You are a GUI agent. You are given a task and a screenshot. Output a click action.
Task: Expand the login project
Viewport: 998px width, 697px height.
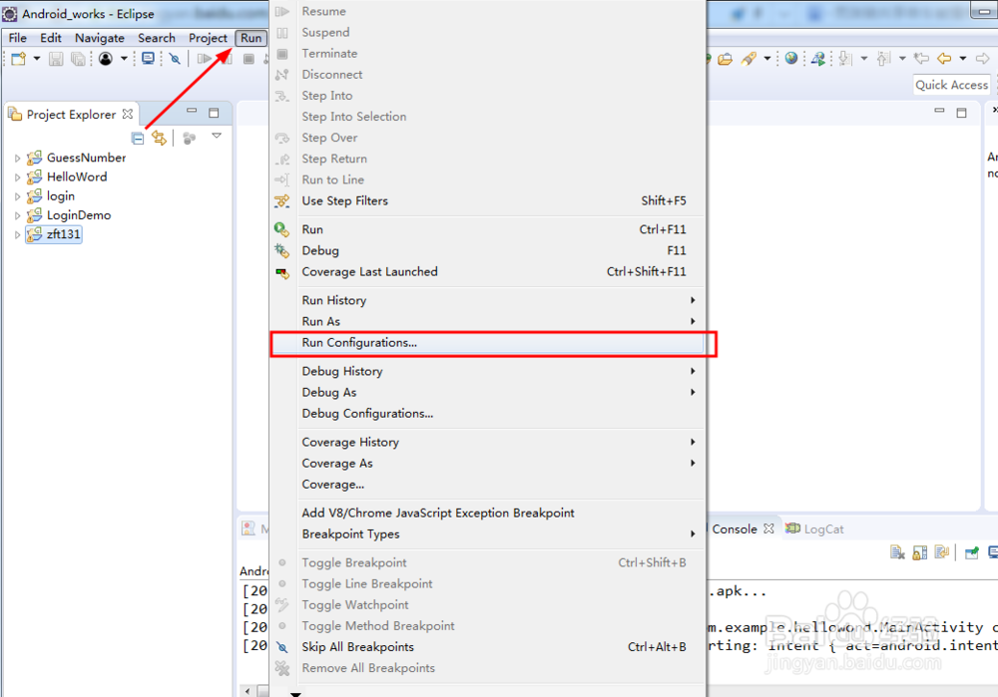pos(17,196)
